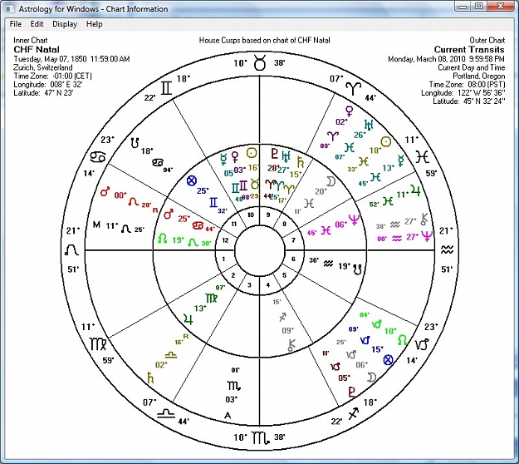Select transit Chiron glyph at 27° Aquarius
Screen dimensions: 519x464
coord(424,219)
